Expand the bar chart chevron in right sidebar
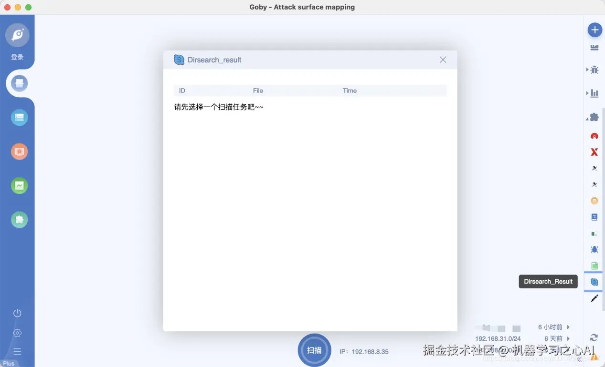This screenshot has width=605, height=367. [587, 93]
